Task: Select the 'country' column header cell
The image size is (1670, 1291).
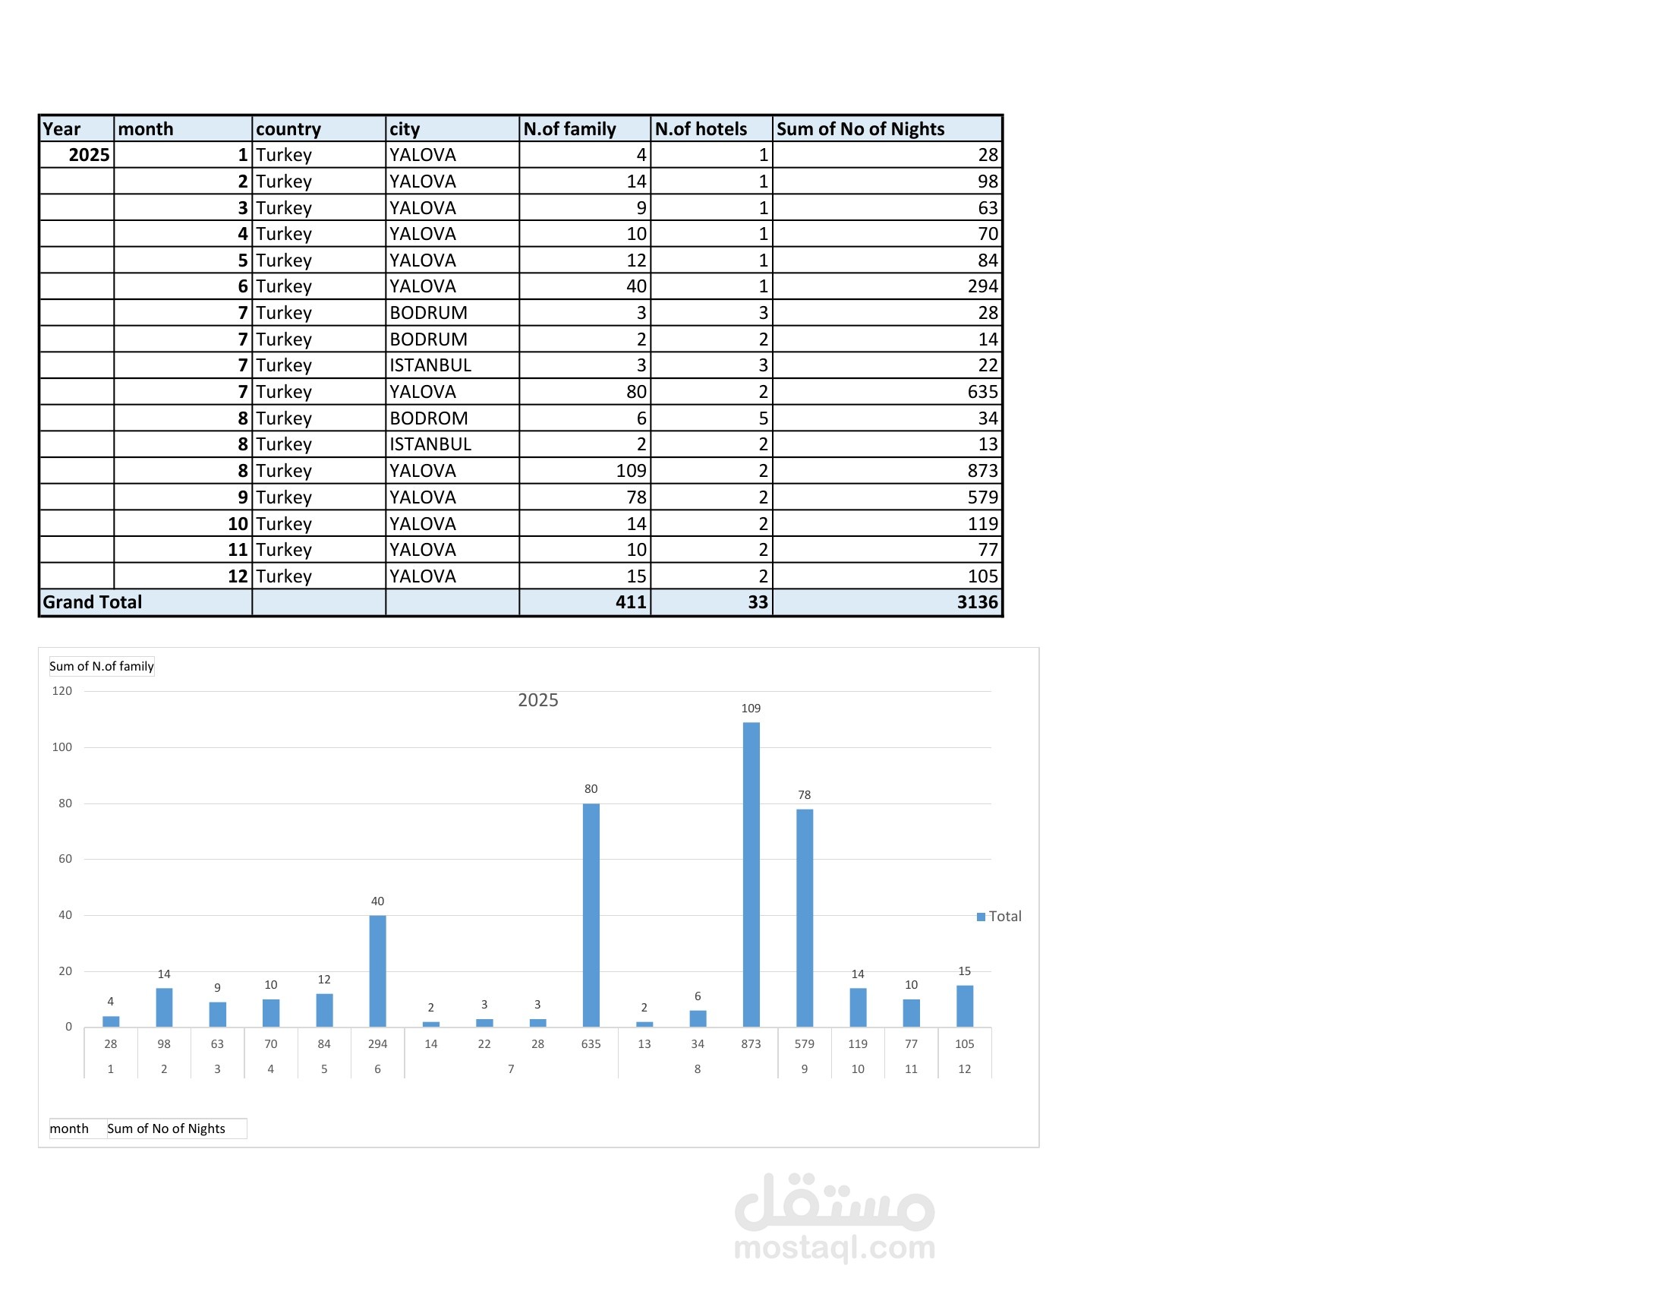Action: click(x=318, y=128)
